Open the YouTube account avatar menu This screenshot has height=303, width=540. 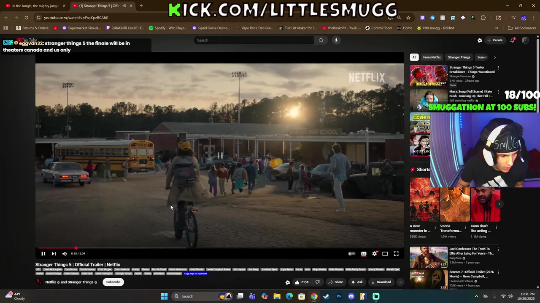(525, 40)
